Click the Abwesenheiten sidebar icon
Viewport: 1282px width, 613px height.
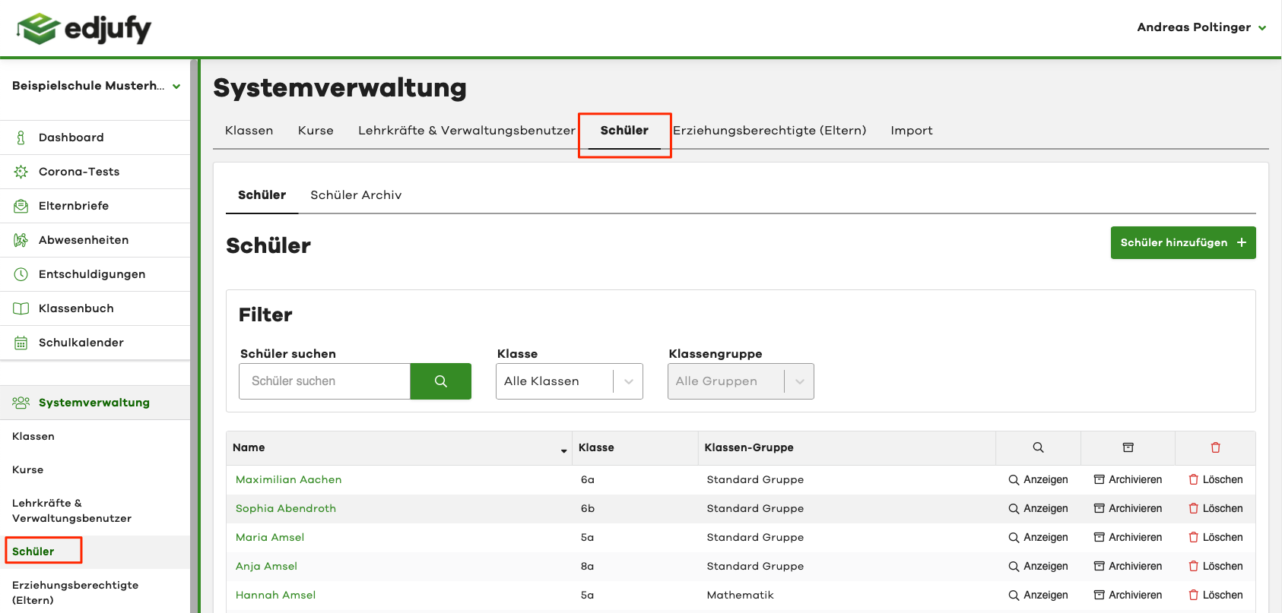tap(21, 240)
